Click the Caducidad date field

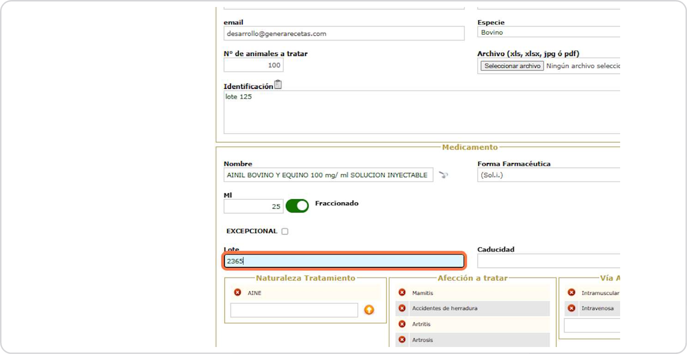tap(548, 261)
